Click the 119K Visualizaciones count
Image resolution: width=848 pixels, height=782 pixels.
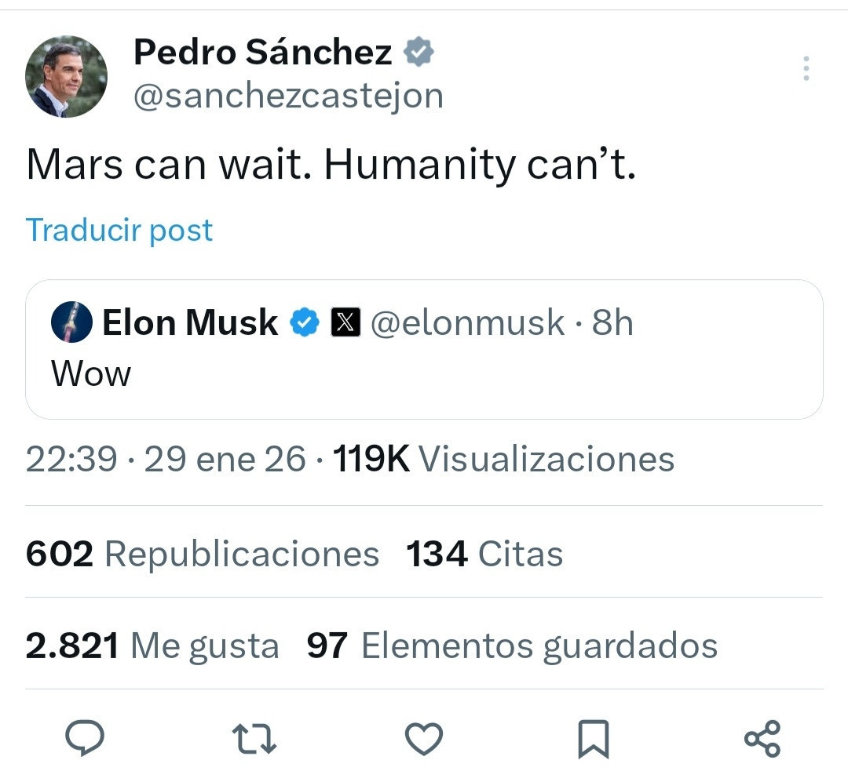[x=503, y=460]
